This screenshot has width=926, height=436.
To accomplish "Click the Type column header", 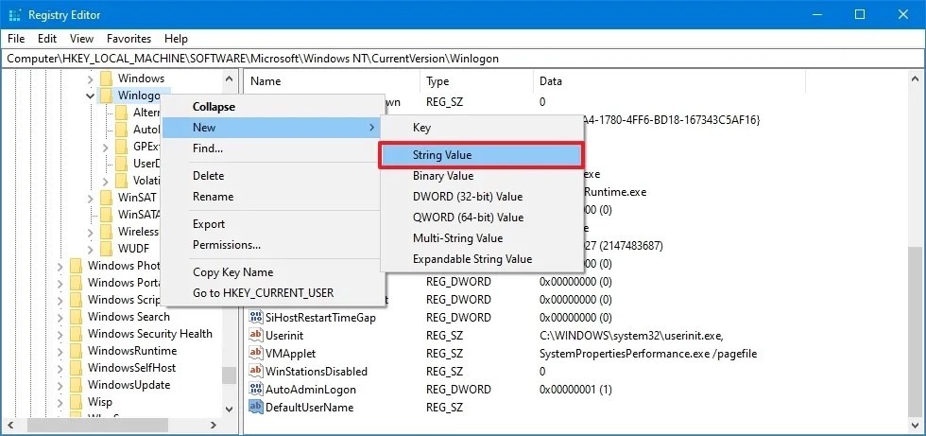I will click(x=476, y=81).
